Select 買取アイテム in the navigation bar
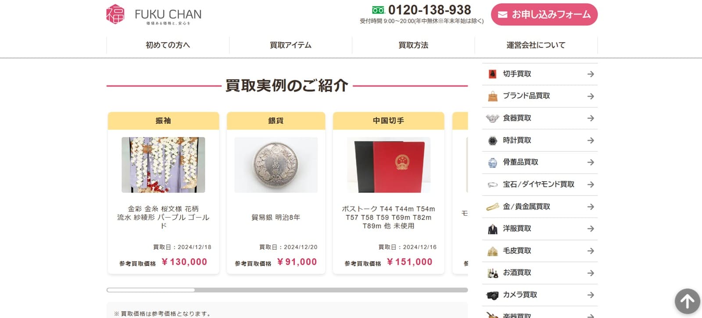The image size is (702, 318). point(290,45)
